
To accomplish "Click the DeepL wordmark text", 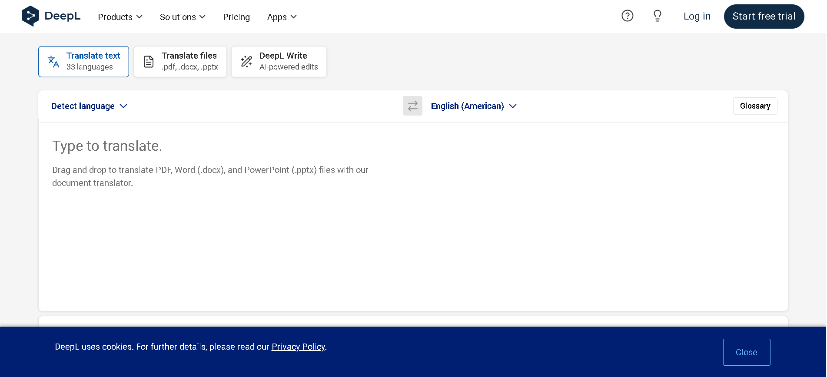I will (63, 16).
